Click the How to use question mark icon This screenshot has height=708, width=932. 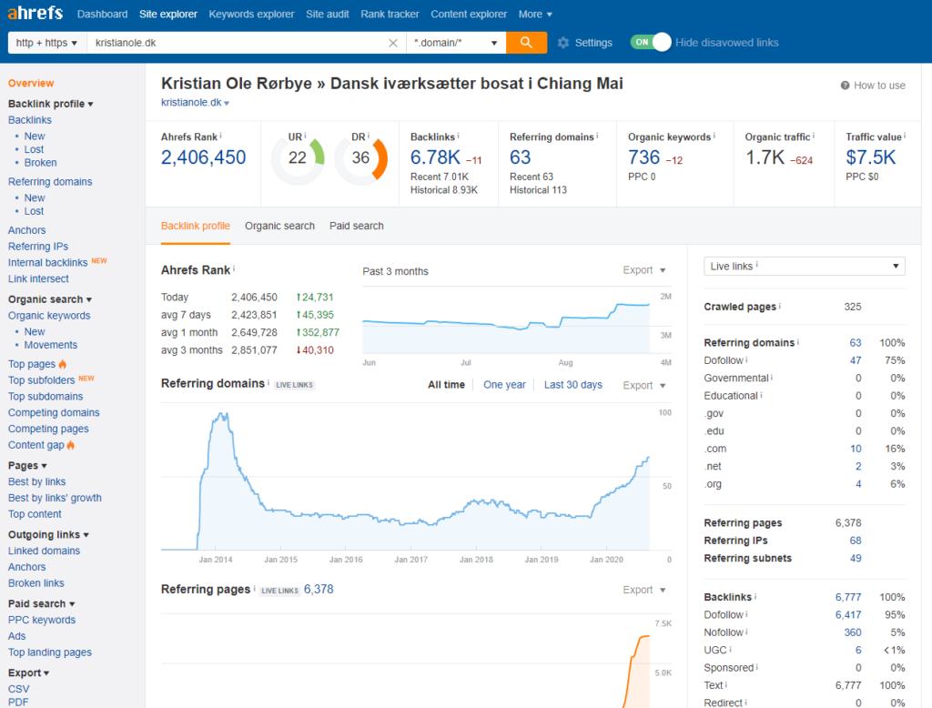(845, 86)
